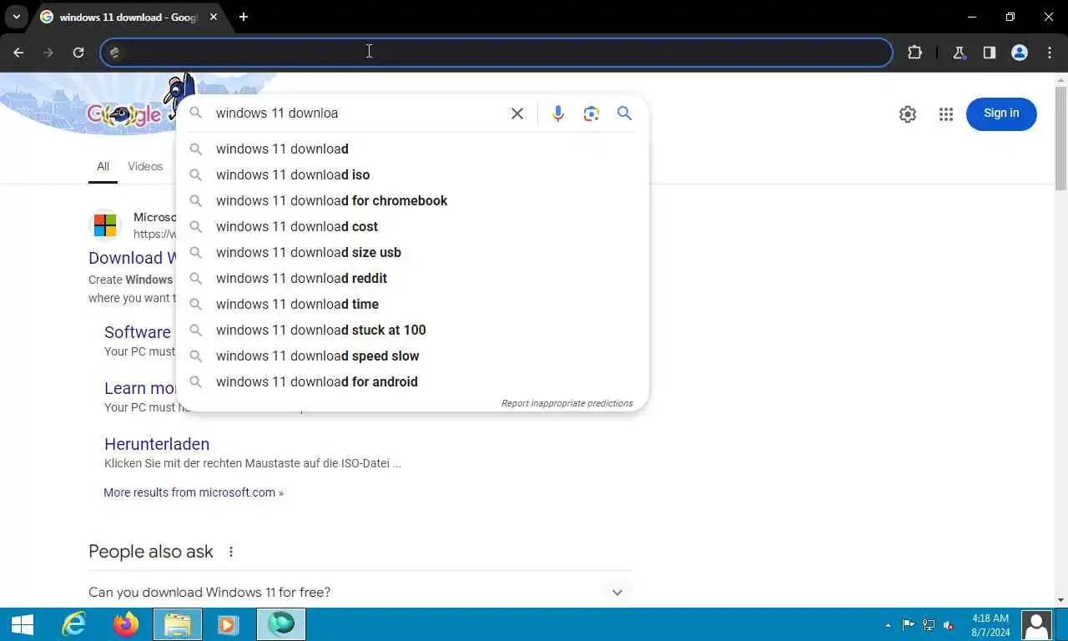Screen dimensions: 1068x641
Task: Go back to the previous page
Action: point(18,53)
